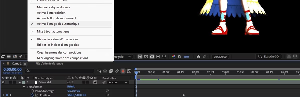This screenshot has height=97, width=300.
Task: Click the +0.0 exposure value
Action: click(x=186, y=57)
